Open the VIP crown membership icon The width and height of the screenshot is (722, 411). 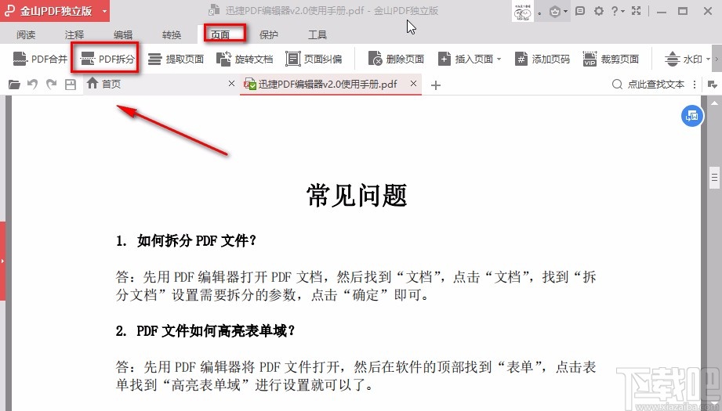pos(555,12)
